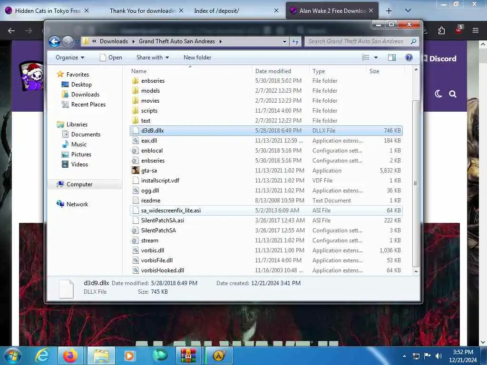Expand the address bar history dropdown

(284, 41)
